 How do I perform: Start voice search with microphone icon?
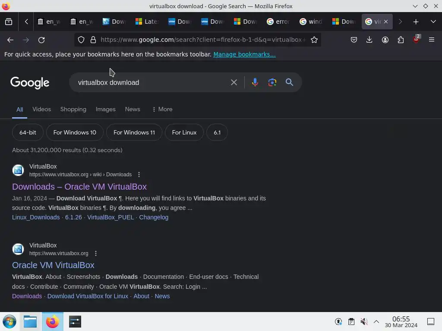[255, 82]
